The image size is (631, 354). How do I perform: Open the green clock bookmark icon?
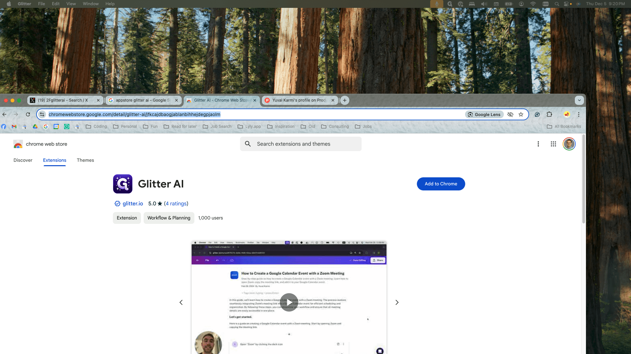point(67,127)
